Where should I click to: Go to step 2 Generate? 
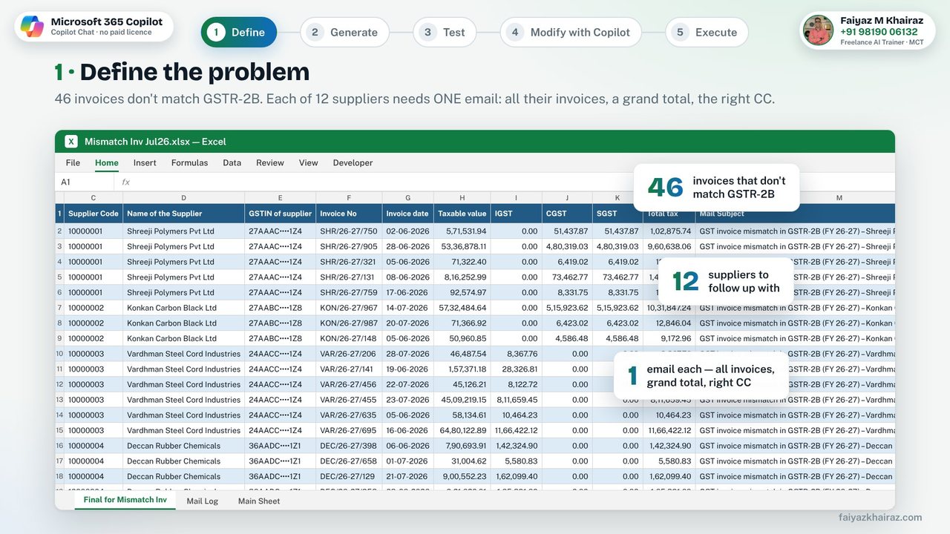344,32
